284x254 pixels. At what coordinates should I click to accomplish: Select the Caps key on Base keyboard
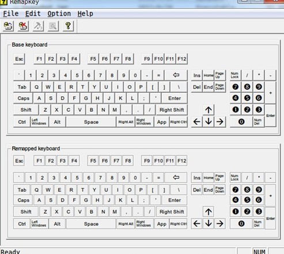click(23, 98)
